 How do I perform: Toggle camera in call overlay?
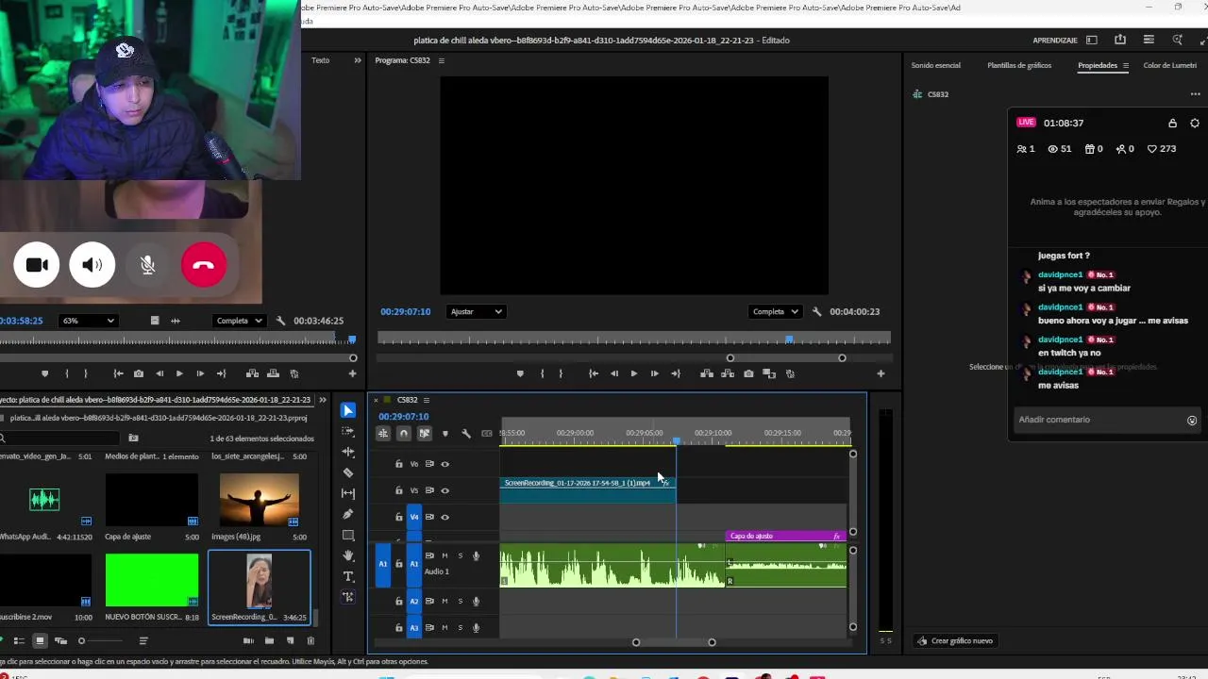tap(37, 265)
